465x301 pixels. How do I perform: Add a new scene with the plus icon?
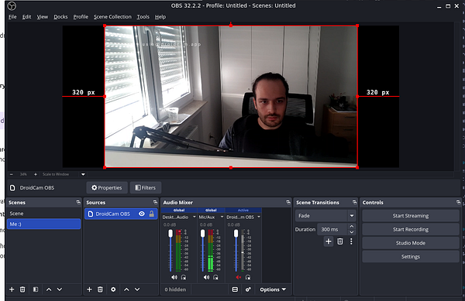click(x=12, y=289)
